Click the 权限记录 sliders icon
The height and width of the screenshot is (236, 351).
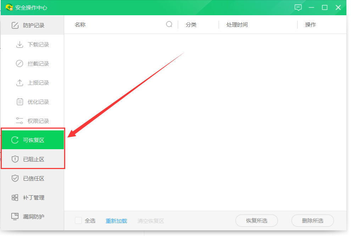click(x=19, y=121)
